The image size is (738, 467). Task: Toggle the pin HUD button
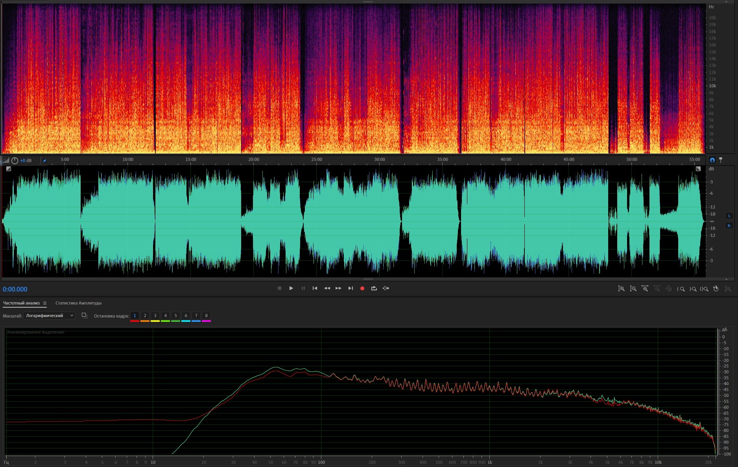pos(44,161)
